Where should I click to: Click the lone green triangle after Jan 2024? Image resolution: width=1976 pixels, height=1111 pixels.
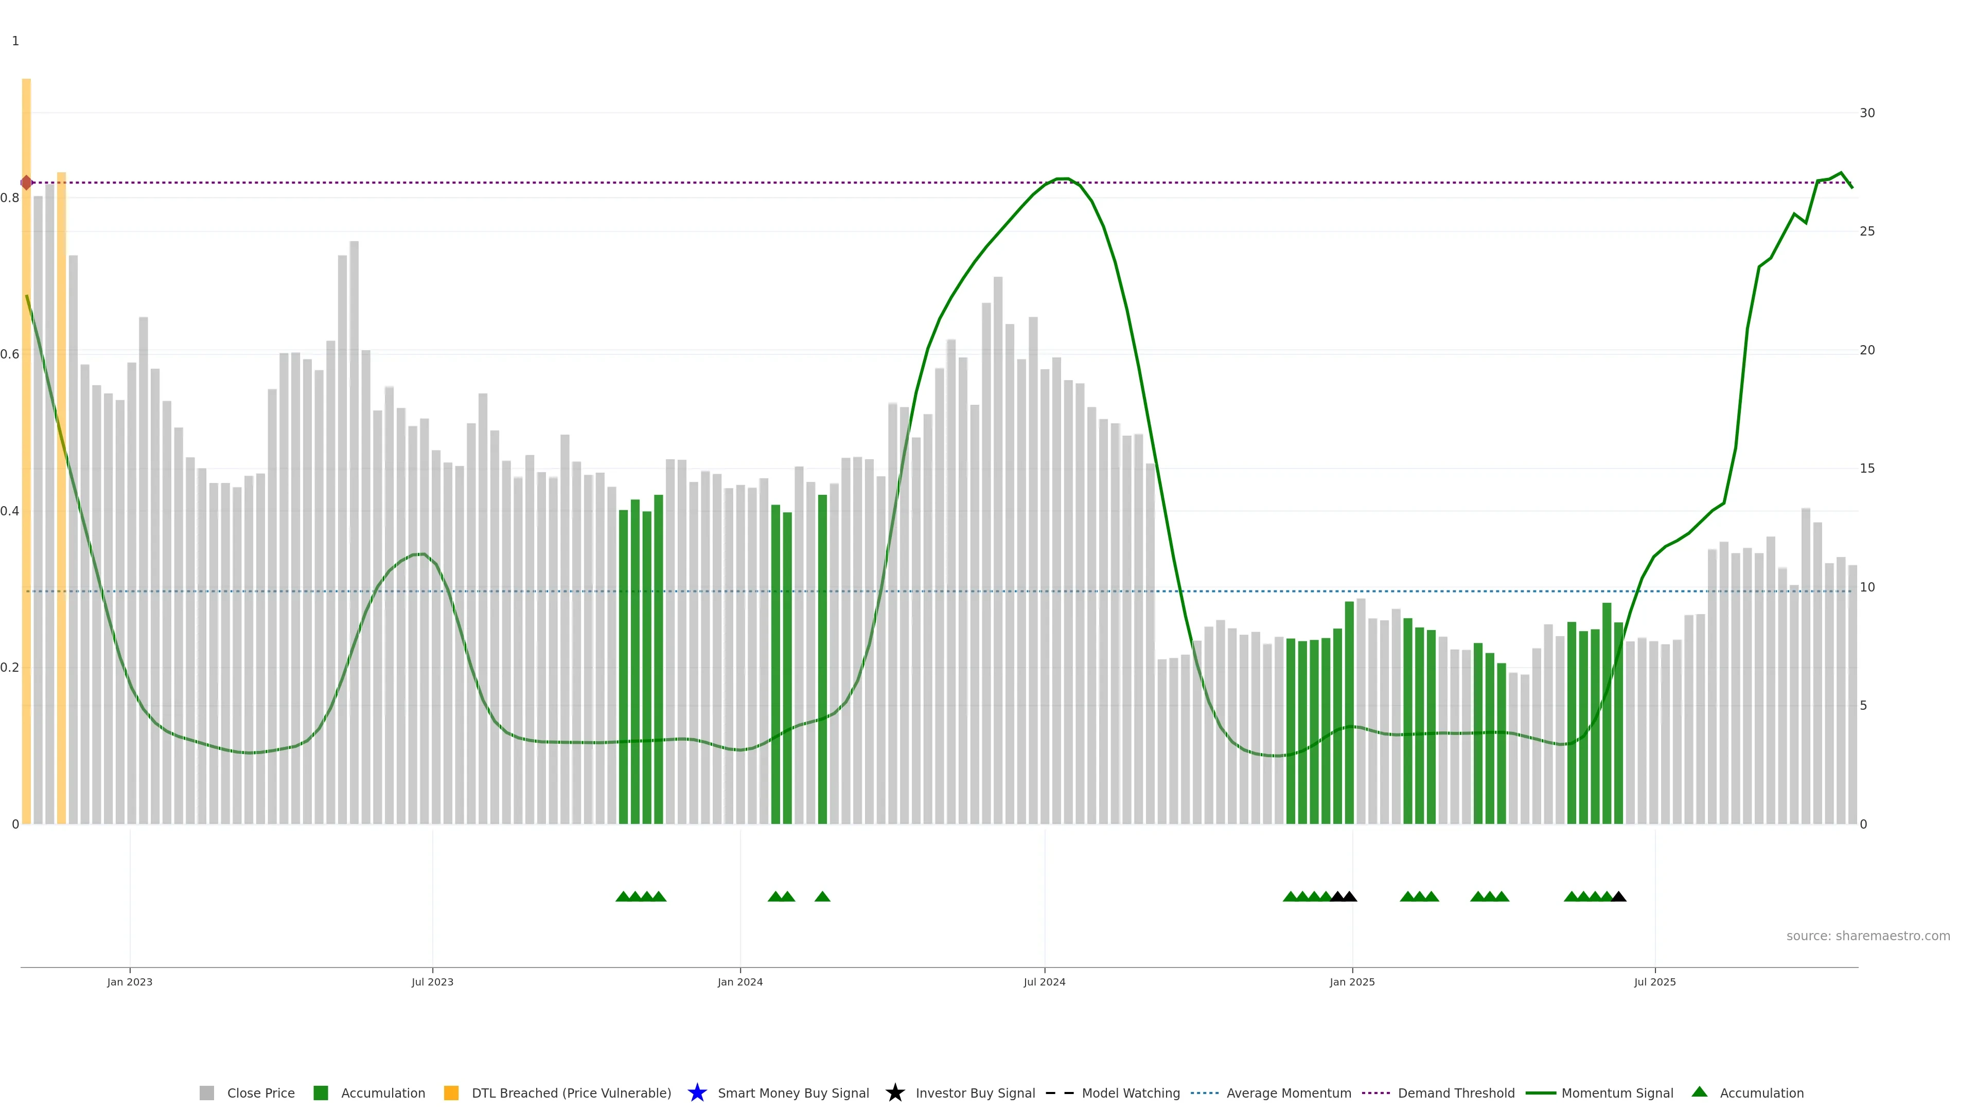[x=822, y=897]
